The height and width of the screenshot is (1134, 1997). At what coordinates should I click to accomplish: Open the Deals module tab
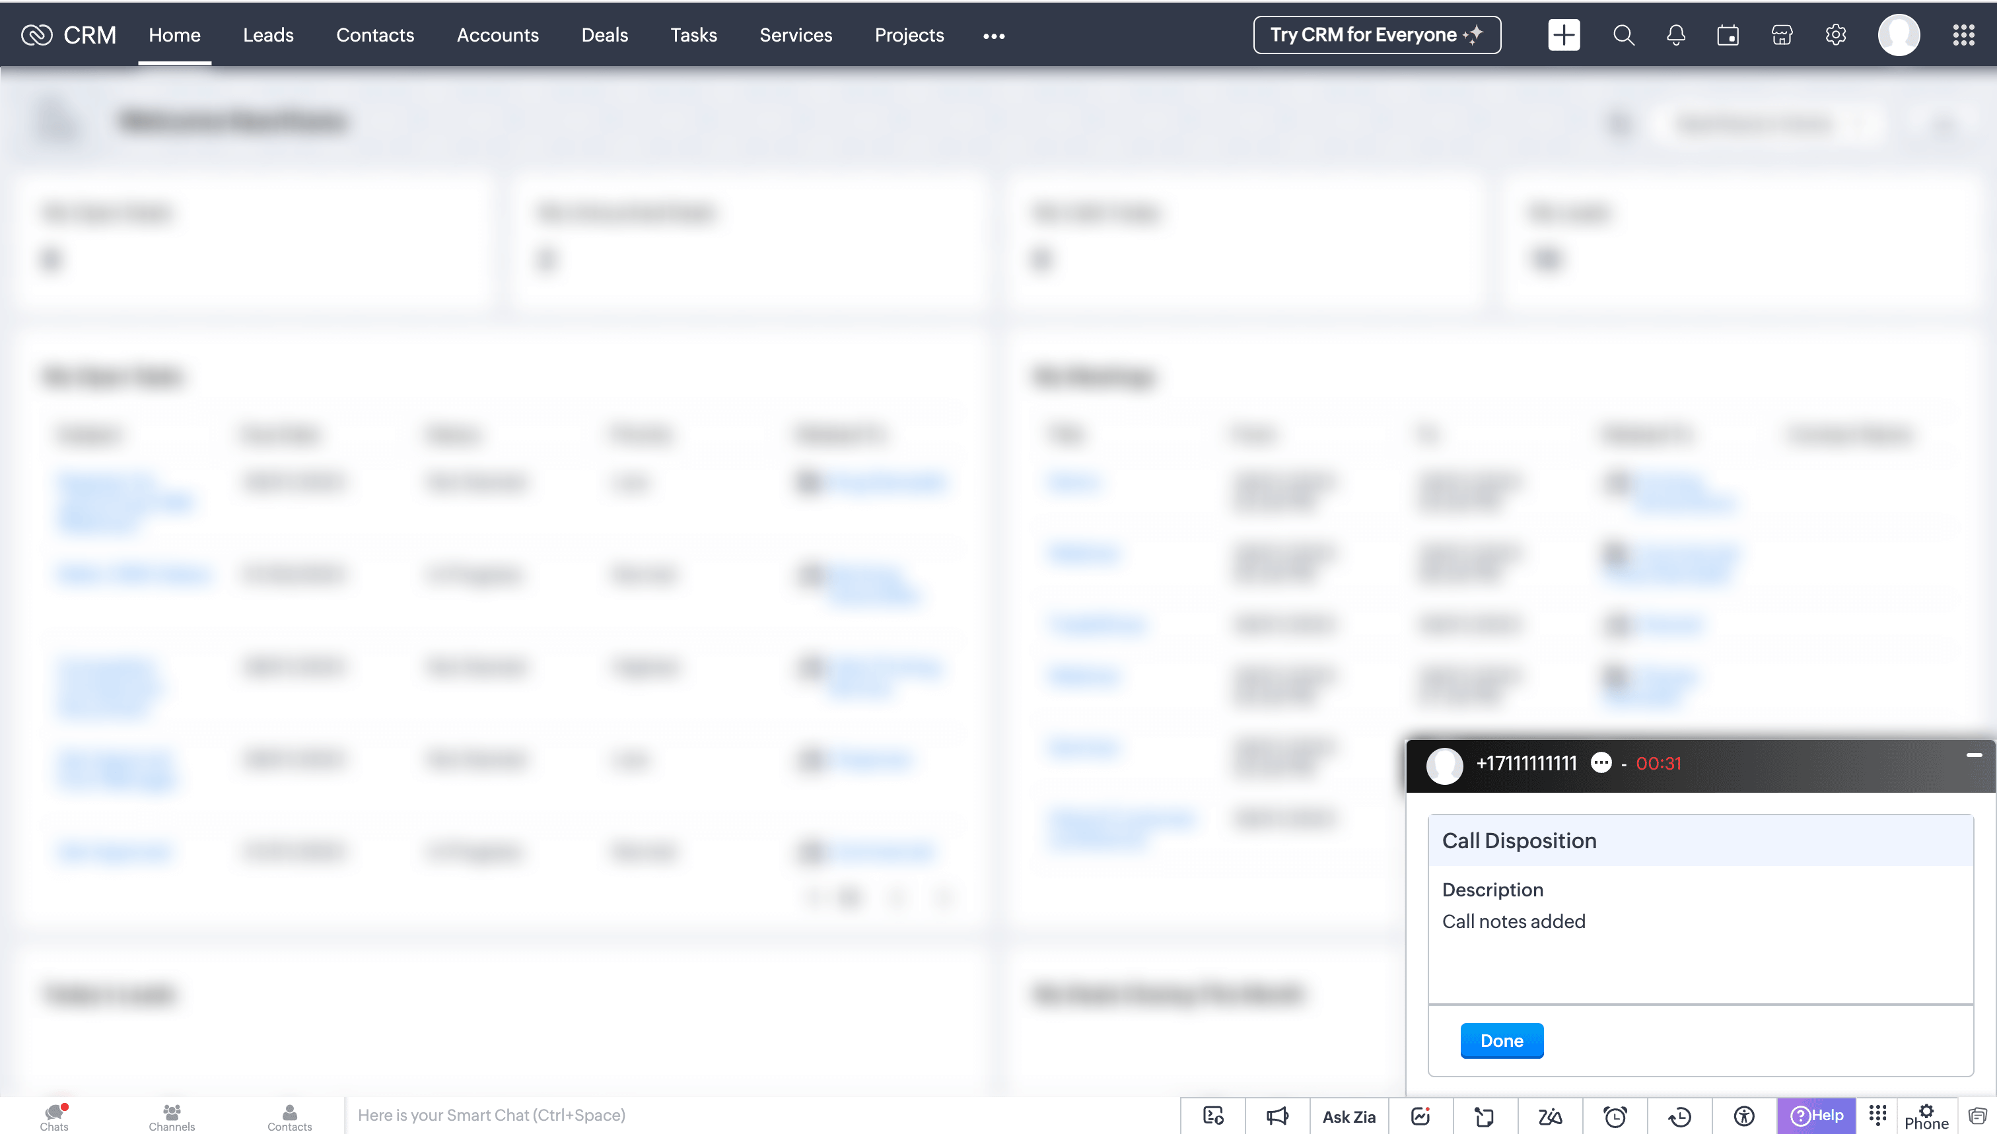click(604, 35)
